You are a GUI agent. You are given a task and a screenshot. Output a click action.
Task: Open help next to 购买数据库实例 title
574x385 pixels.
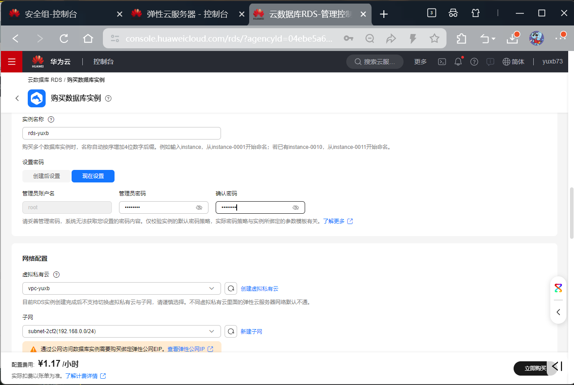[x=108, y=98]
